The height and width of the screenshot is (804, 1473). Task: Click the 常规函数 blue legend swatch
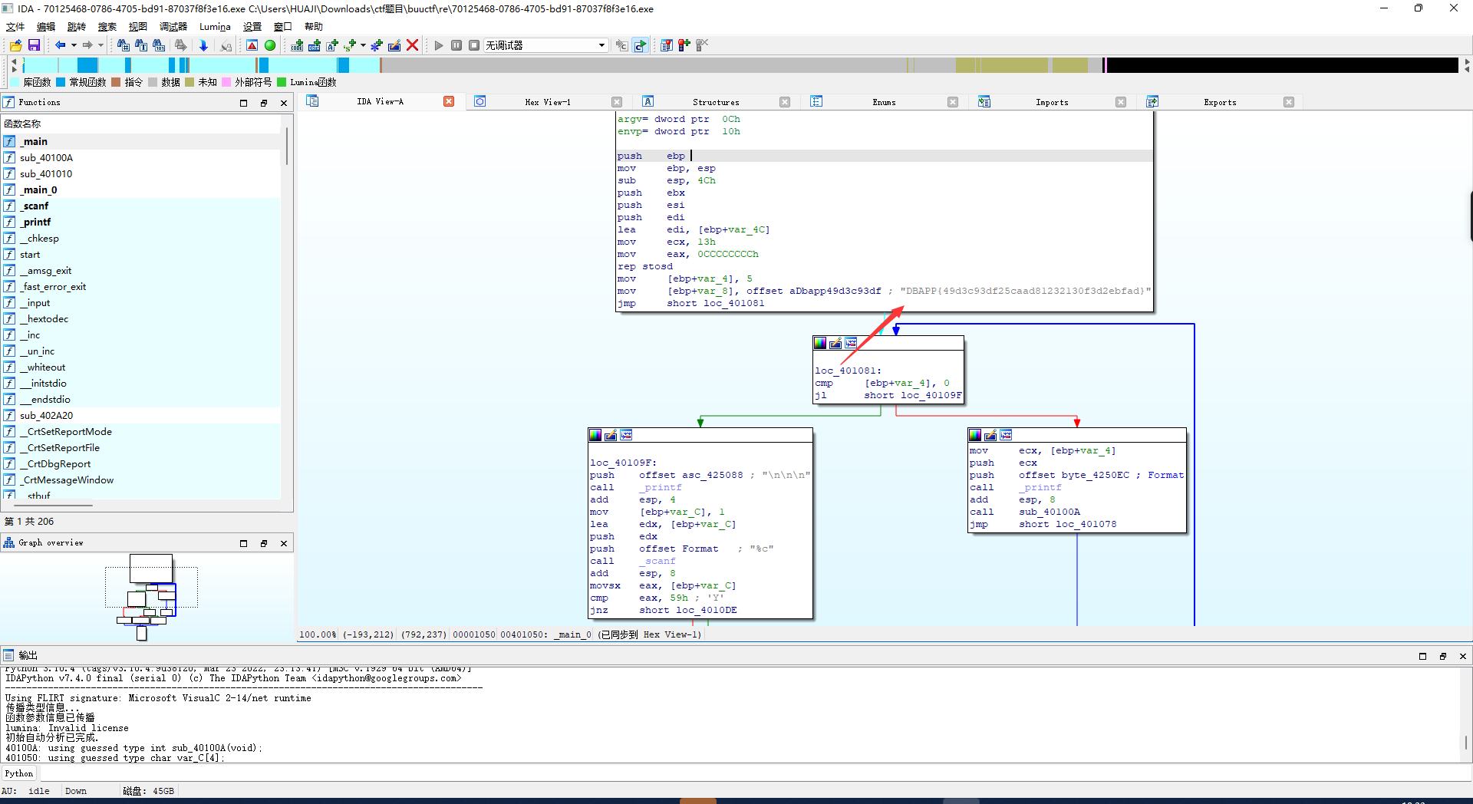click(61, 82)
